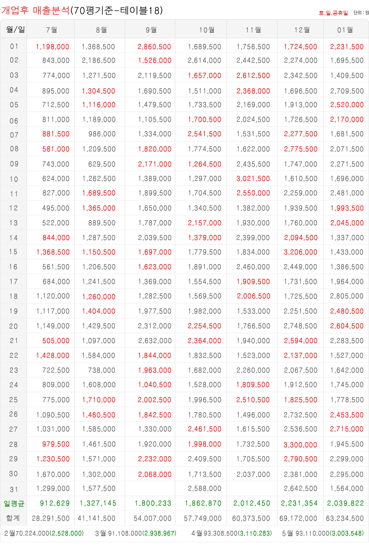Viewport: 369px width, 554px height.
Task: Click the value 2,709,500
Action: tap(347, 91)
